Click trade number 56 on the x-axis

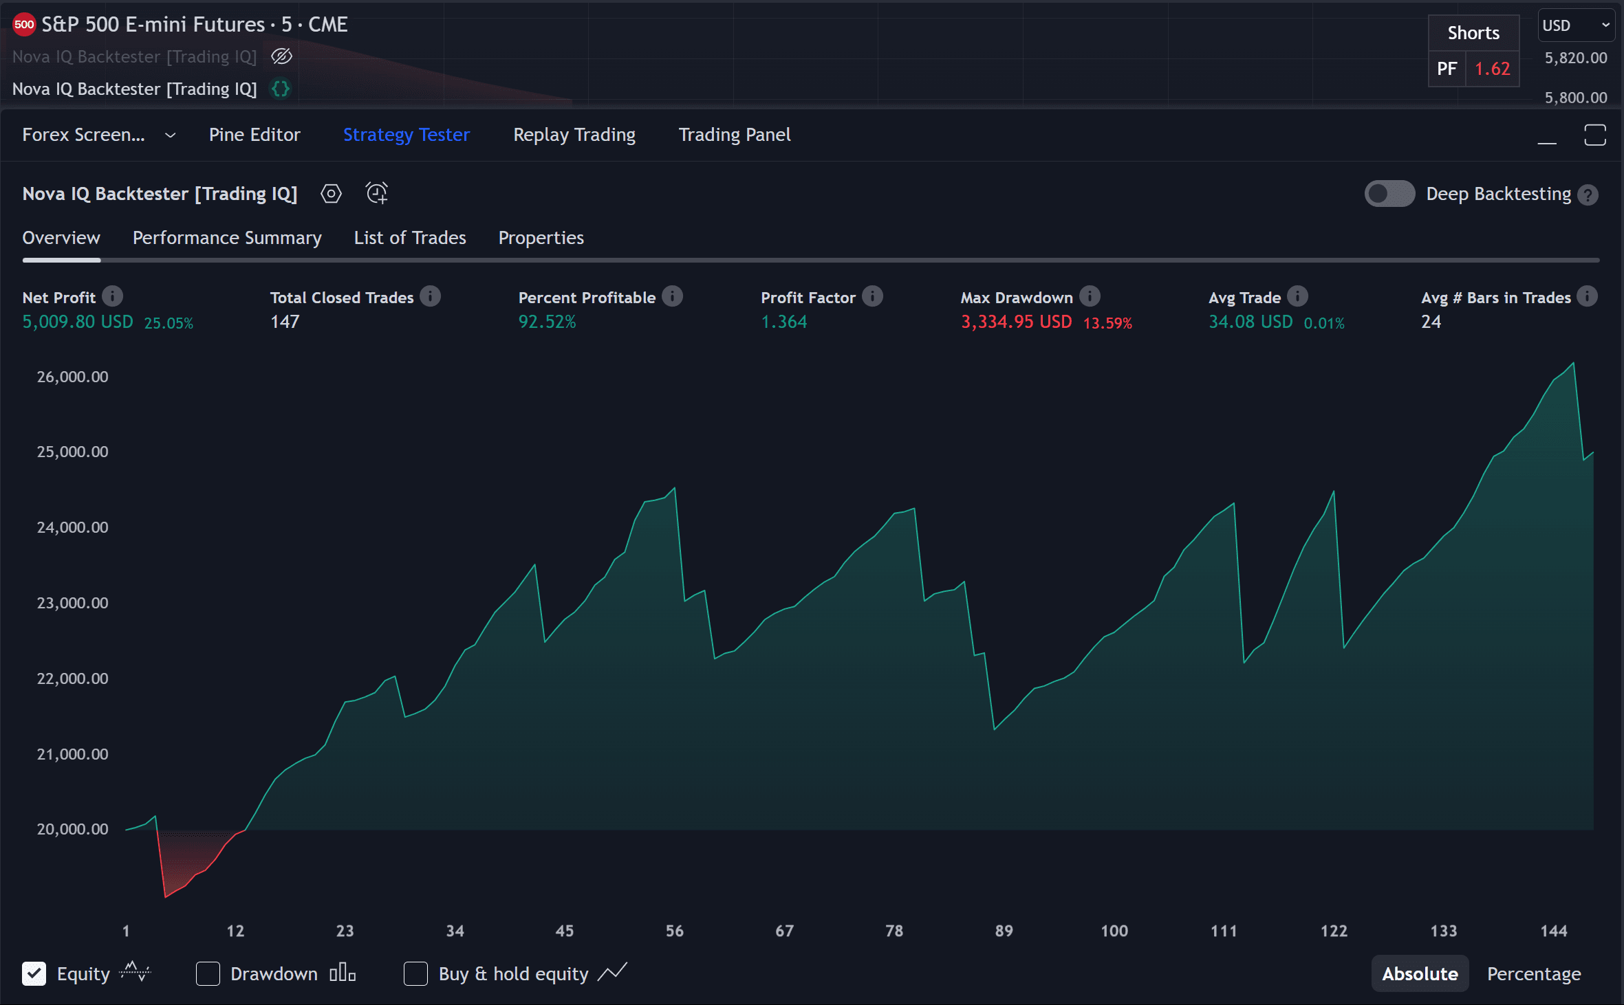[674, 931]
